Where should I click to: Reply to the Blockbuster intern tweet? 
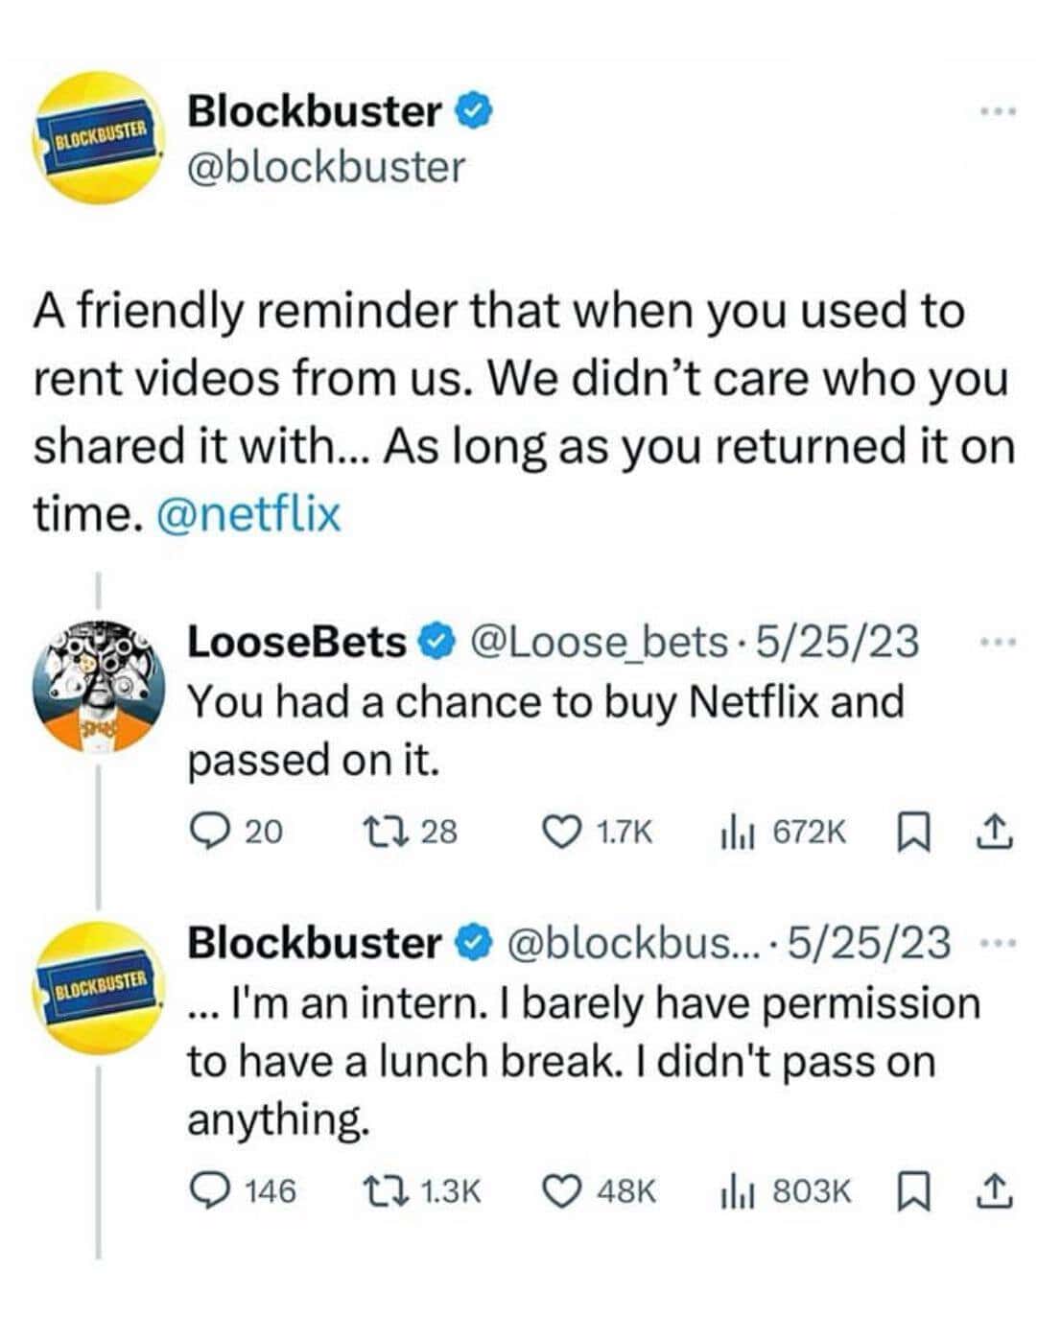point(204,1191)
